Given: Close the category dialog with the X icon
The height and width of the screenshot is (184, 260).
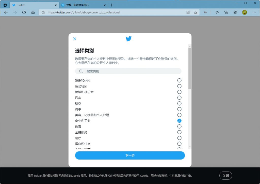Looking at the screenshot, I should point(75,39).
